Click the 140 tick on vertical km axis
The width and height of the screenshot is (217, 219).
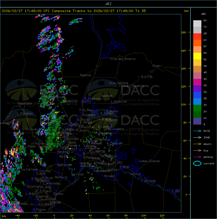184,69
